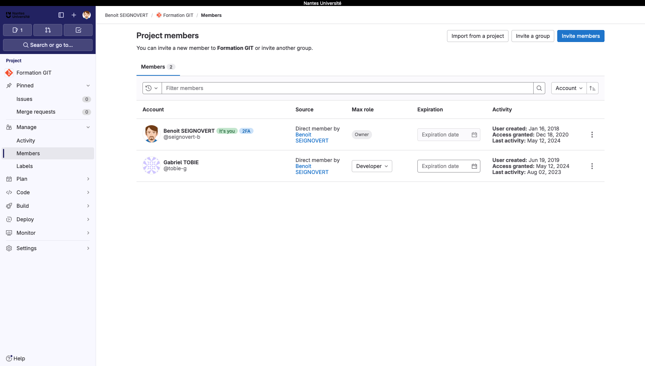Click the @tobie-g username
Image resolution: width=645 pixels, height=366 pixels.
click(x=175, y=168)
